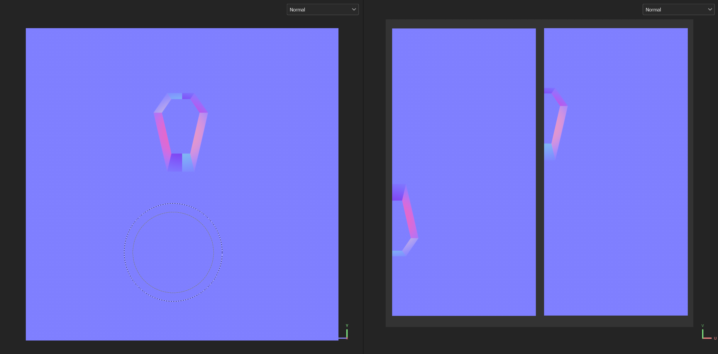Click the red U axis of the UV gizmo
The image size is (718, 354).
pos(707,338)
